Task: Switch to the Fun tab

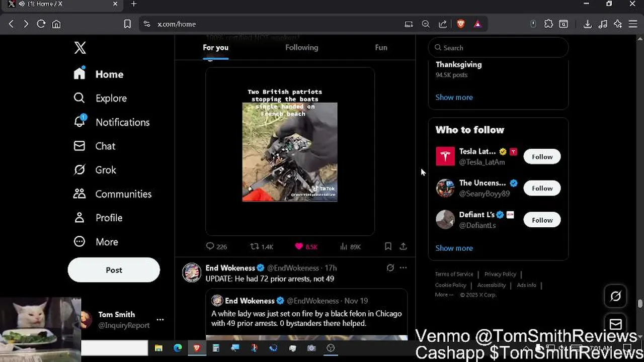Action: (x=381, y=48)
